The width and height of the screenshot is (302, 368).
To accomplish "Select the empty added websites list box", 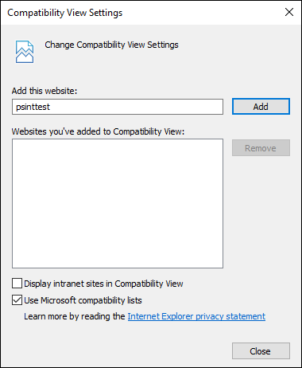I will click(118, 203).
